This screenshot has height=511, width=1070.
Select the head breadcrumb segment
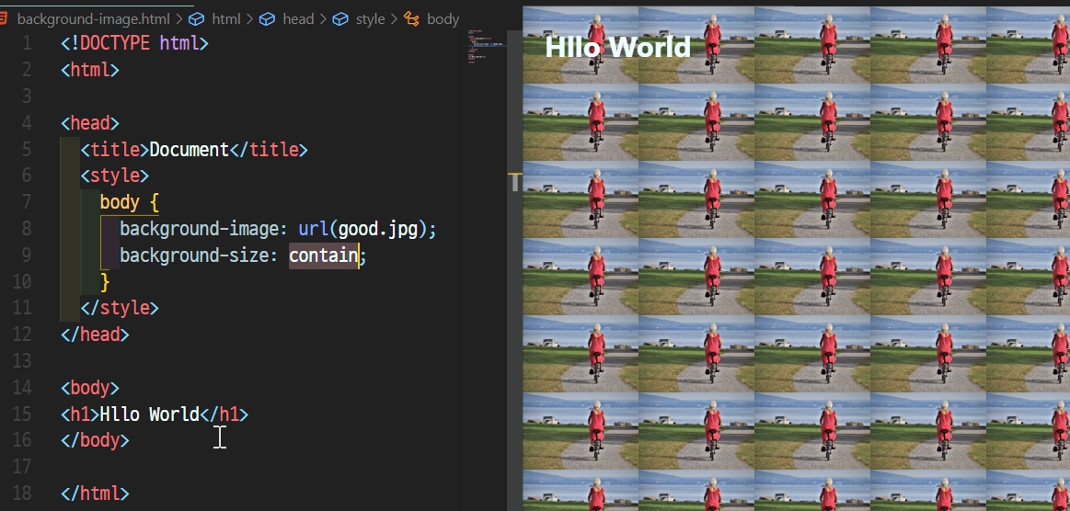point(298,19)
